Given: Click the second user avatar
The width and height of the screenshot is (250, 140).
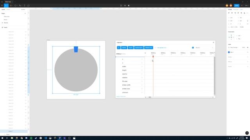Looking at the screenshot, I should click(x=231, y=5).
